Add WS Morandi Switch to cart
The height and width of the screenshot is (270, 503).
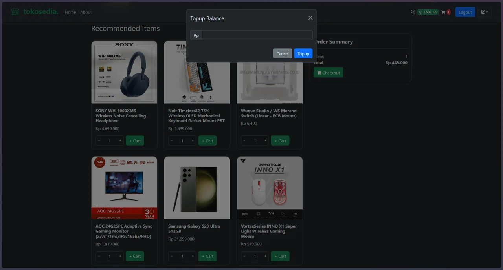(280, 141)
